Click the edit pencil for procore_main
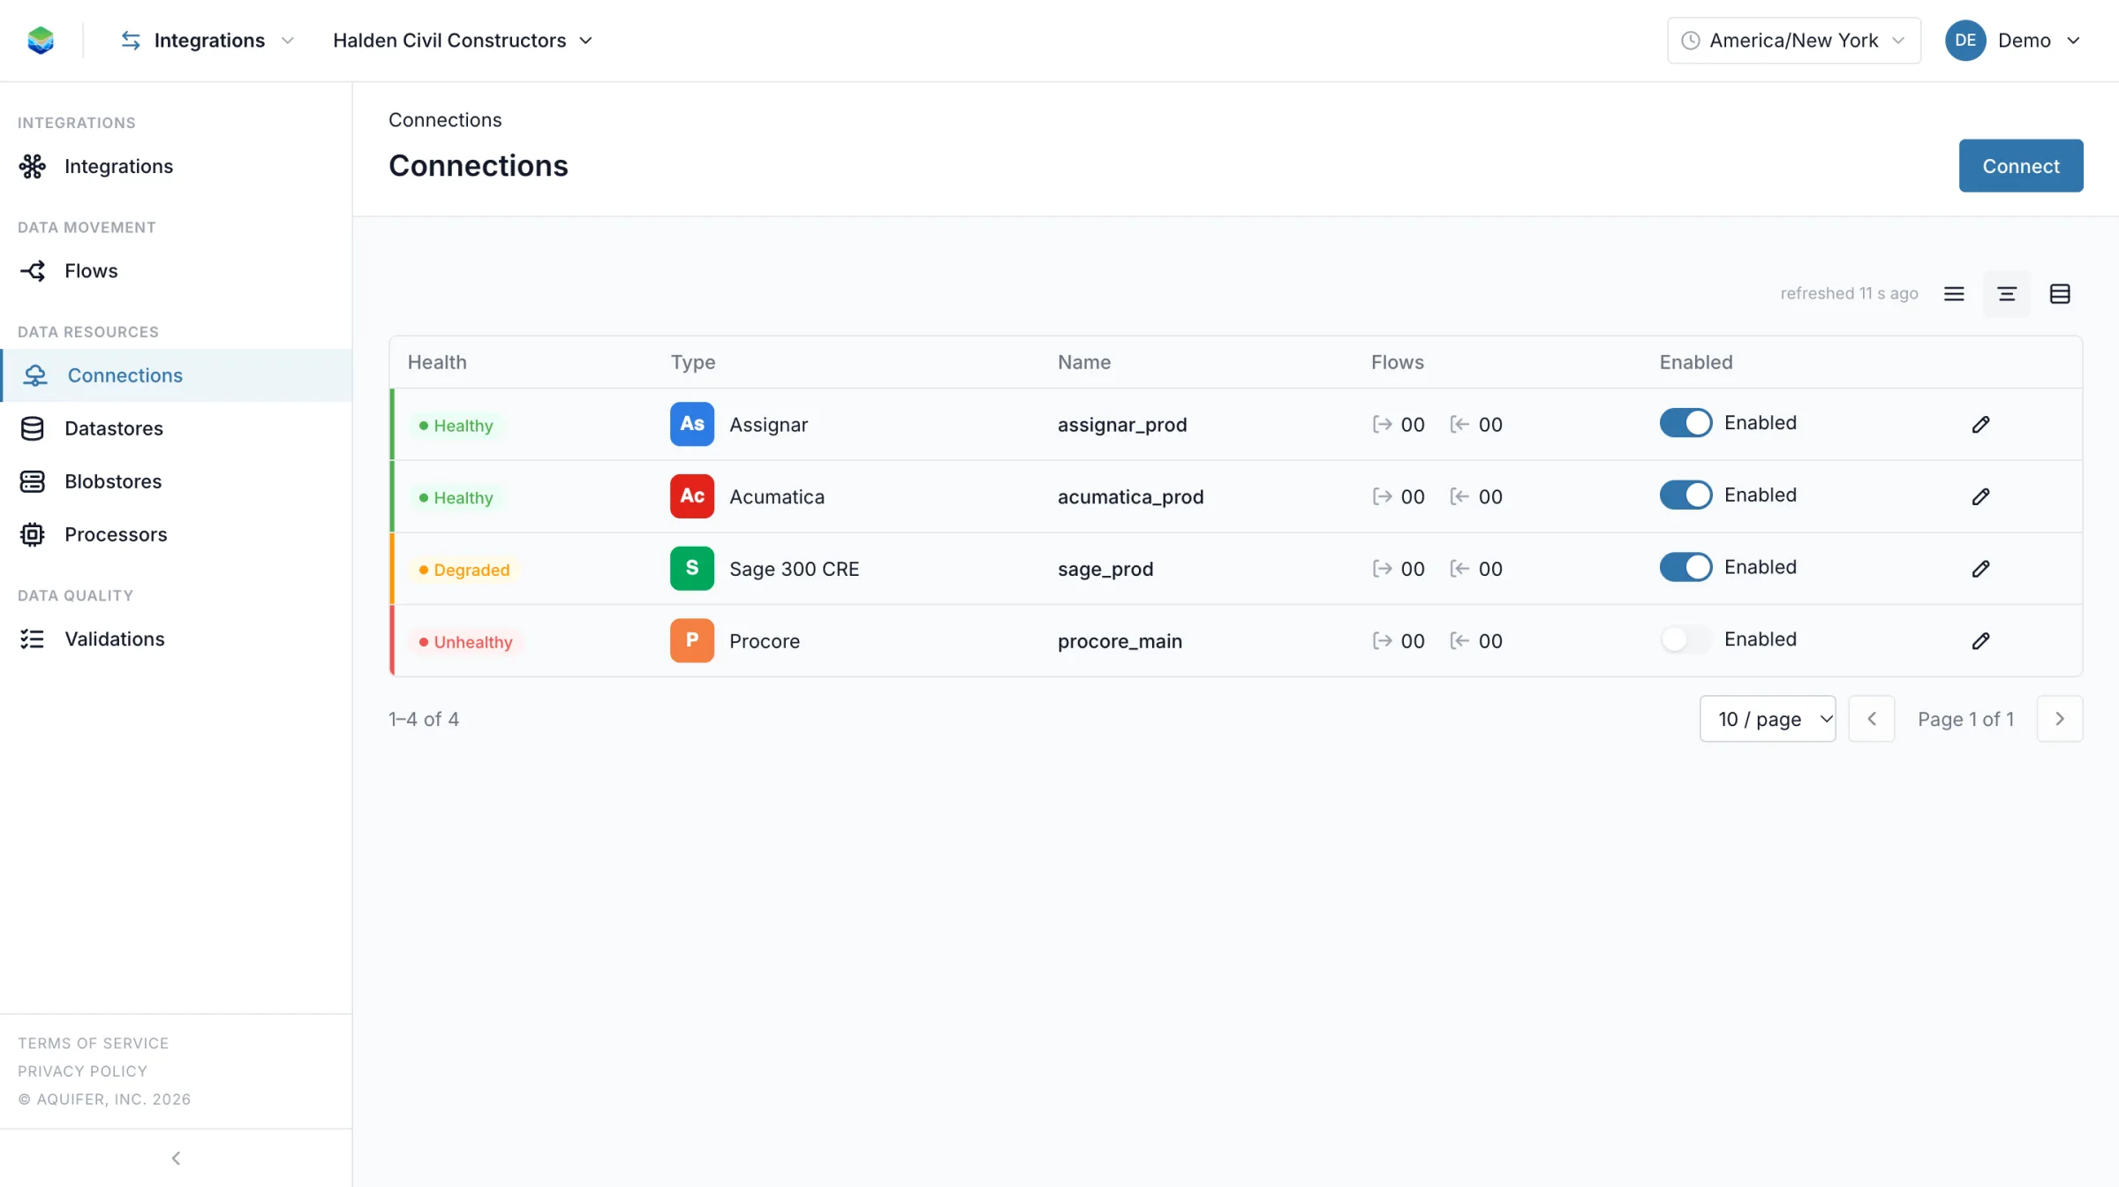This screenshot has width=2119, height=1187. pos(1980,641)
